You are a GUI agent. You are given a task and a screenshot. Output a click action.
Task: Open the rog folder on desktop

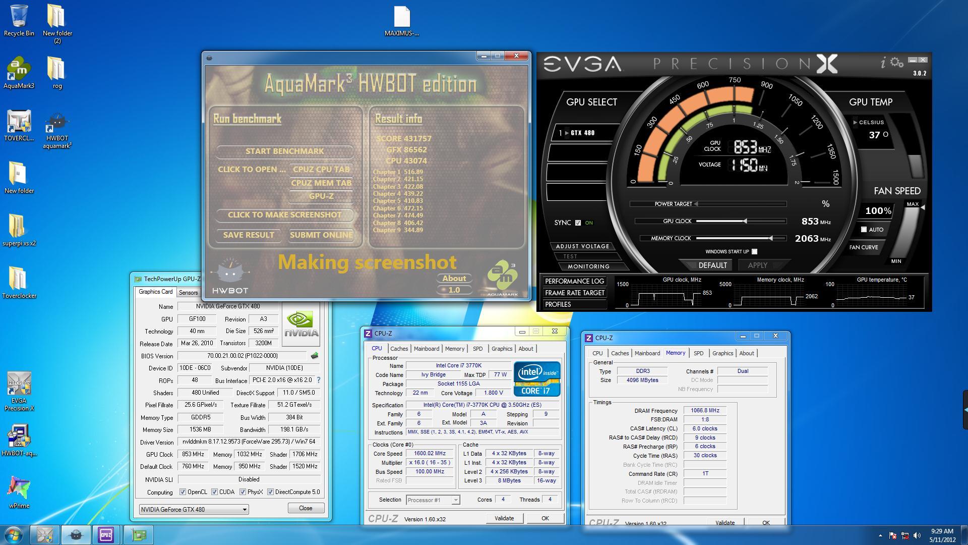57,73
